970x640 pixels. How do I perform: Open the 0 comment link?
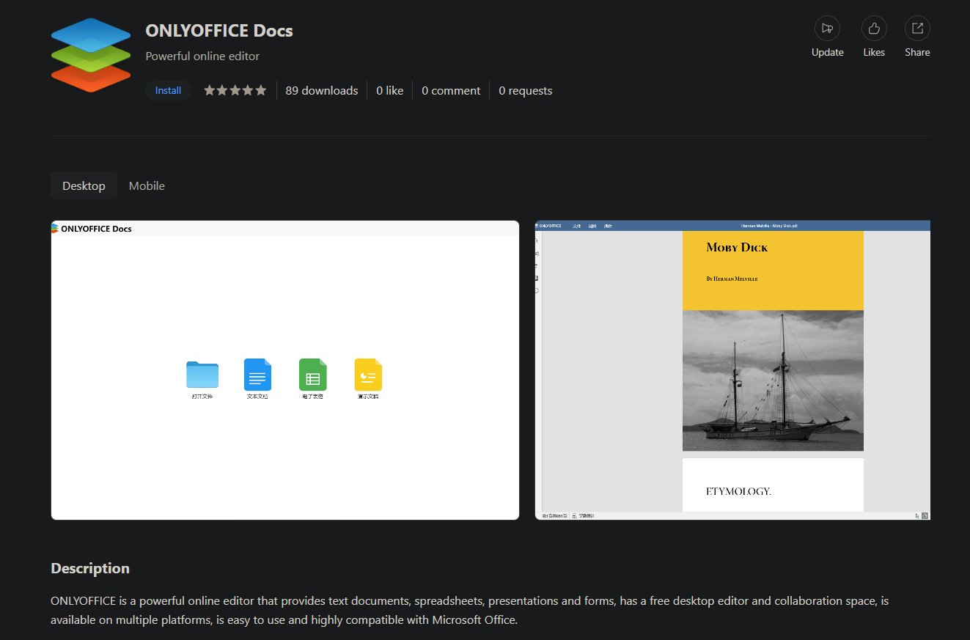coord(451,90)
